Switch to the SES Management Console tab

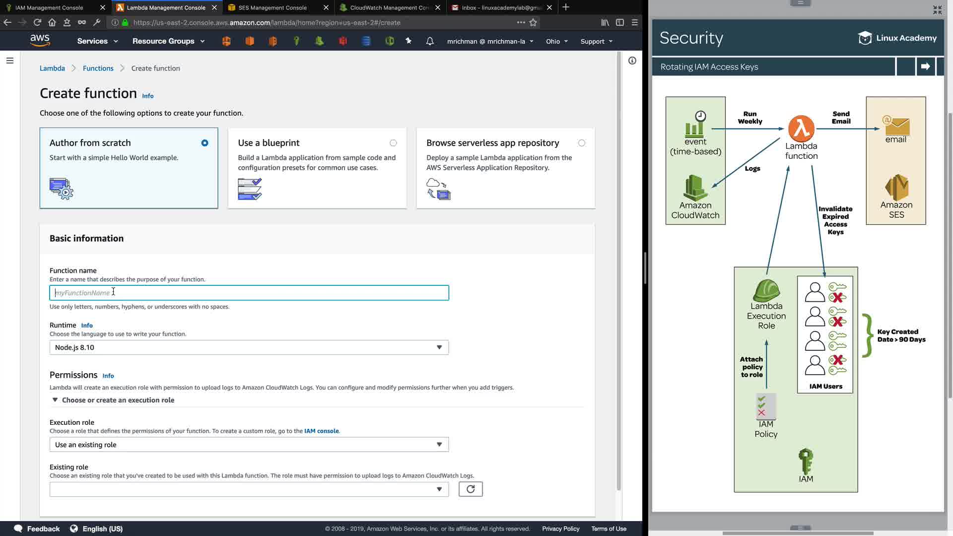(272, 7)
